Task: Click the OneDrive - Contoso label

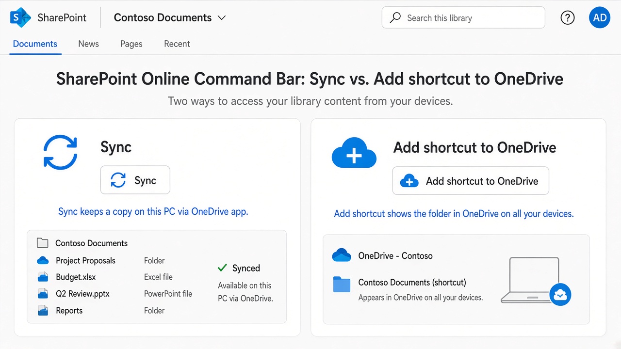Action: pos(395,255)
